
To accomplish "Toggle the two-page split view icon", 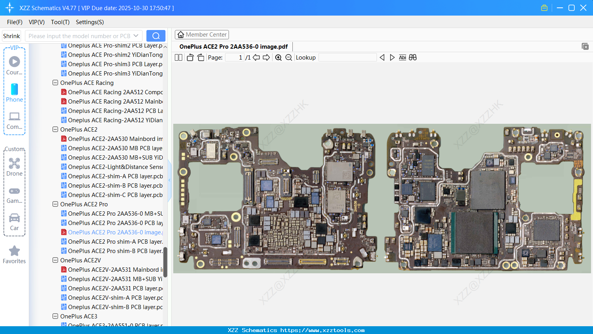I will pyautogui.click(x=178, y=58).
